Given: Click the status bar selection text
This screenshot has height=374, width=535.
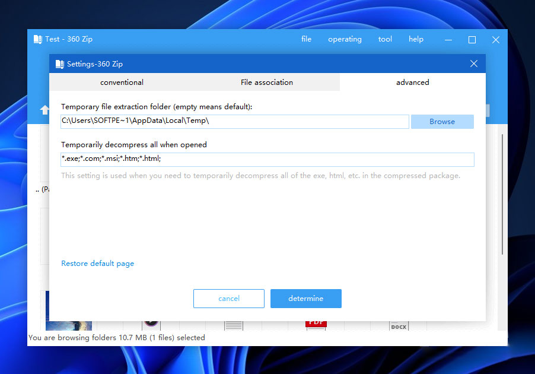Looking at the screenshot, I should pos(117,338).
